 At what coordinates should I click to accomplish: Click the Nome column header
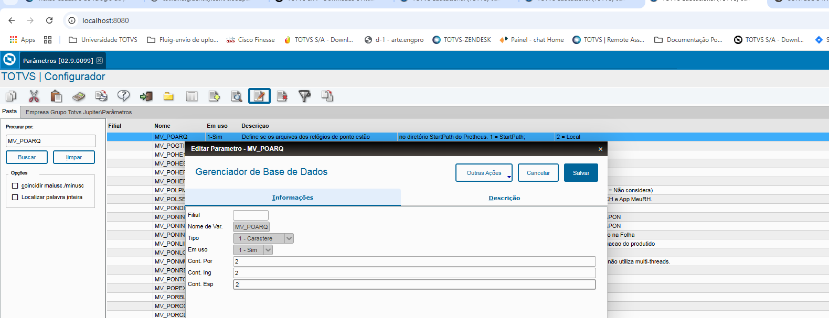click(x=162, y=126)
